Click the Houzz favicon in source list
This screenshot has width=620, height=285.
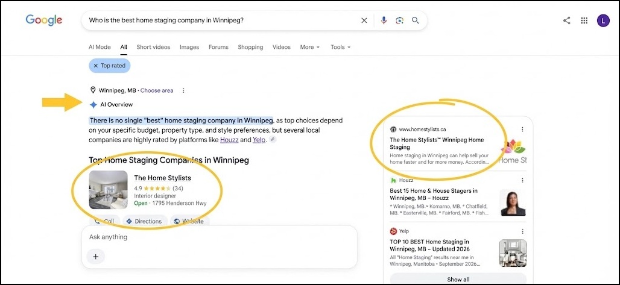point(393,180)
